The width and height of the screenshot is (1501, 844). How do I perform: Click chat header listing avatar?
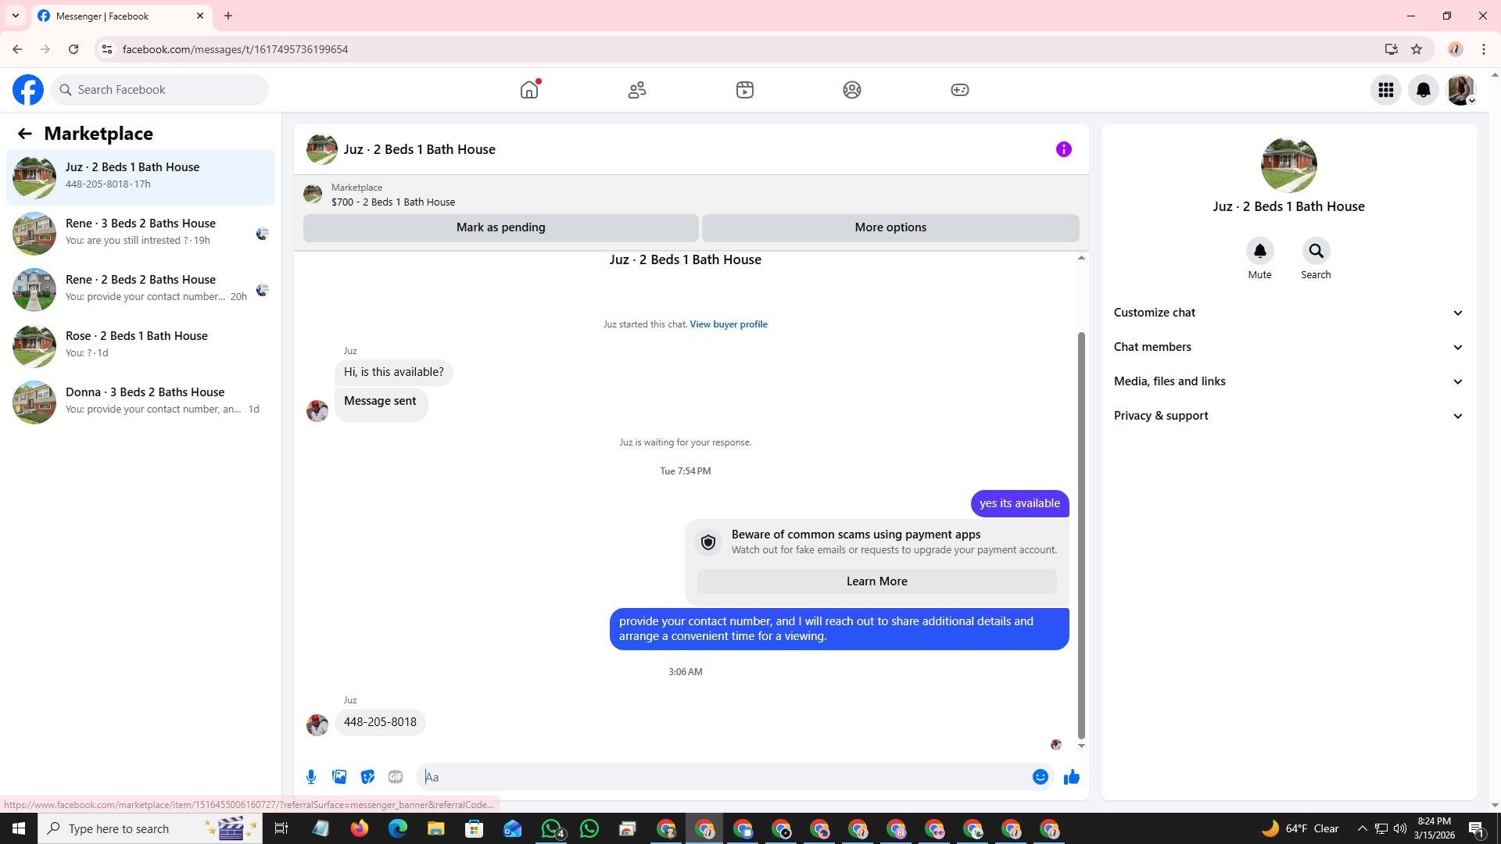[321, 149]
